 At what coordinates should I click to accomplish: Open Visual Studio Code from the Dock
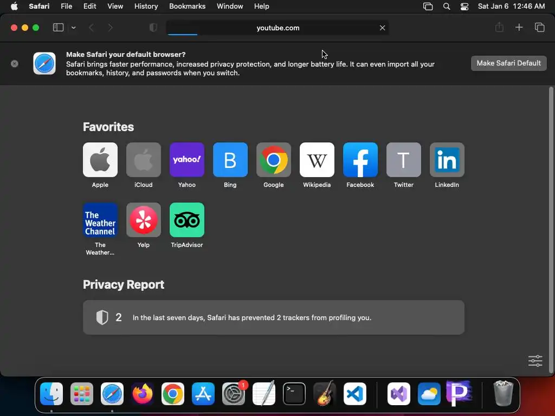355,394
